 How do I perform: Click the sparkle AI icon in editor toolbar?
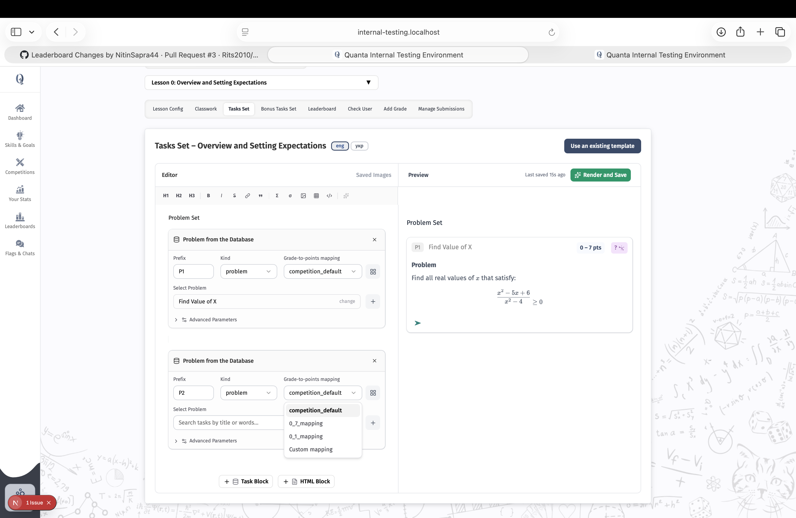346,196
